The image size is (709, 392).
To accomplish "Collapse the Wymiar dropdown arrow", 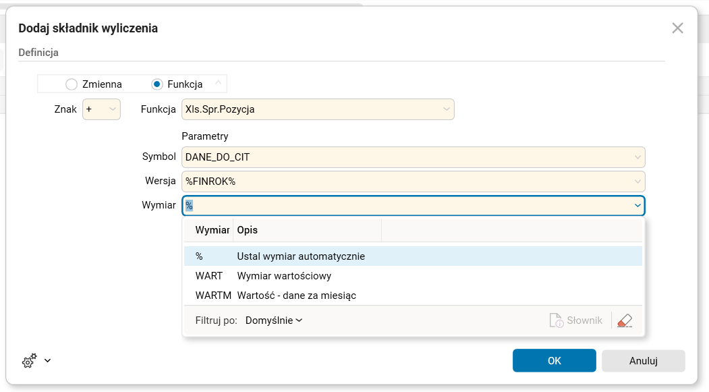I will [x=637, y=206].
